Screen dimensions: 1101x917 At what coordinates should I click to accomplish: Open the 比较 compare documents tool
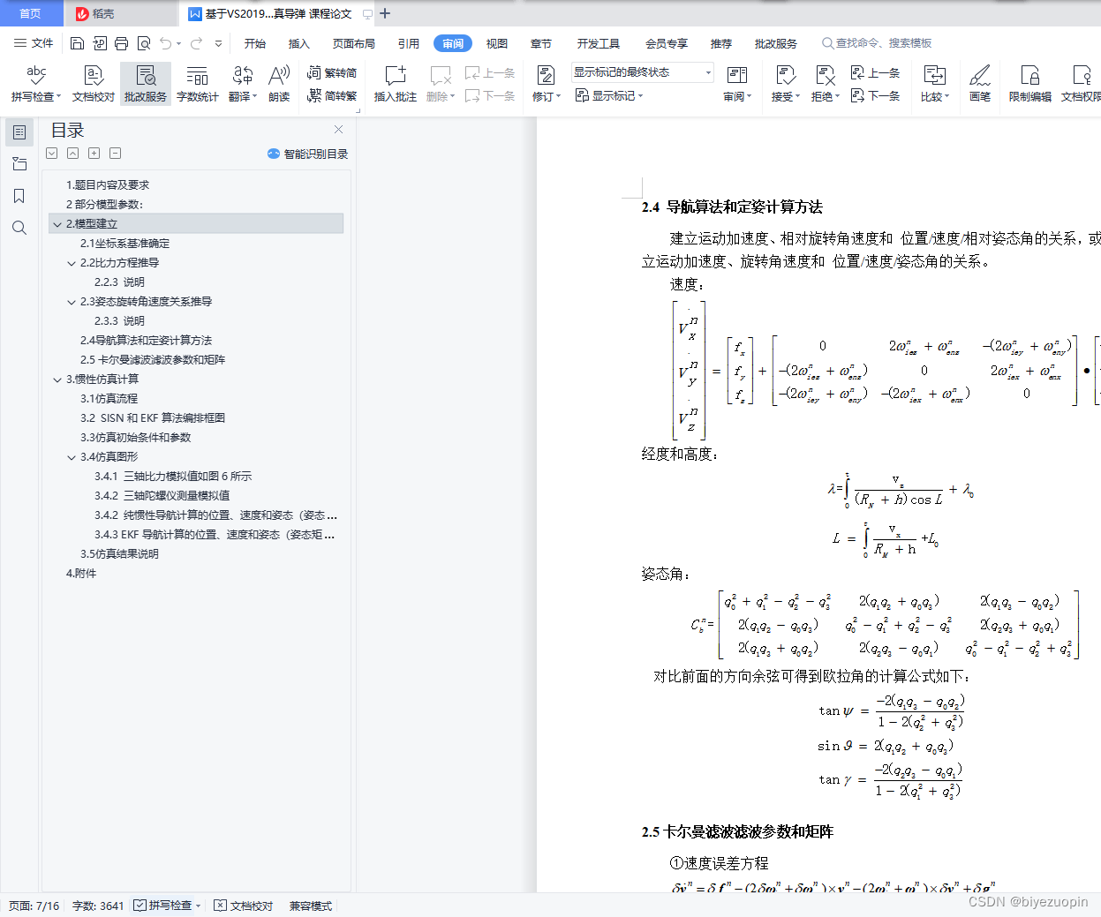tap(935, 82)
